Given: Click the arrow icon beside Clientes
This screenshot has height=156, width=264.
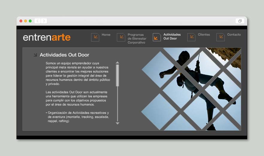Looking at the screenshot, I should [x=191, y=37].
